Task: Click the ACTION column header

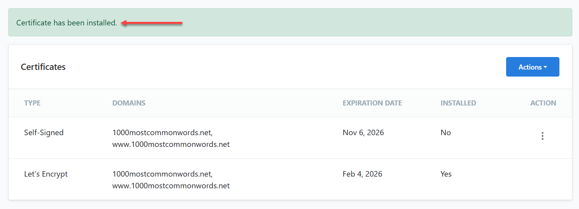Action: coord(543,103)
